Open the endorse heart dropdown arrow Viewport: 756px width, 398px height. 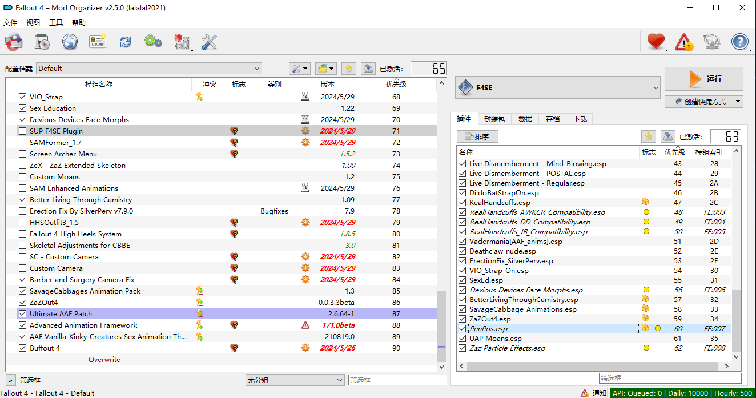pos(667,51)
